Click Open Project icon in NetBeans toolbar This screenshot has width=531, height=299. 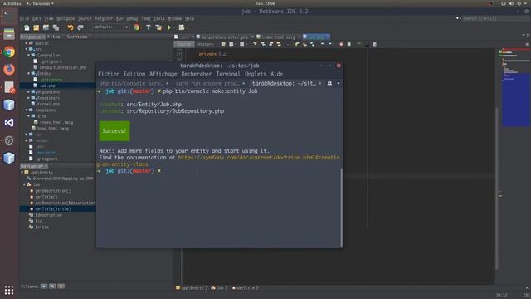(46, 27)
